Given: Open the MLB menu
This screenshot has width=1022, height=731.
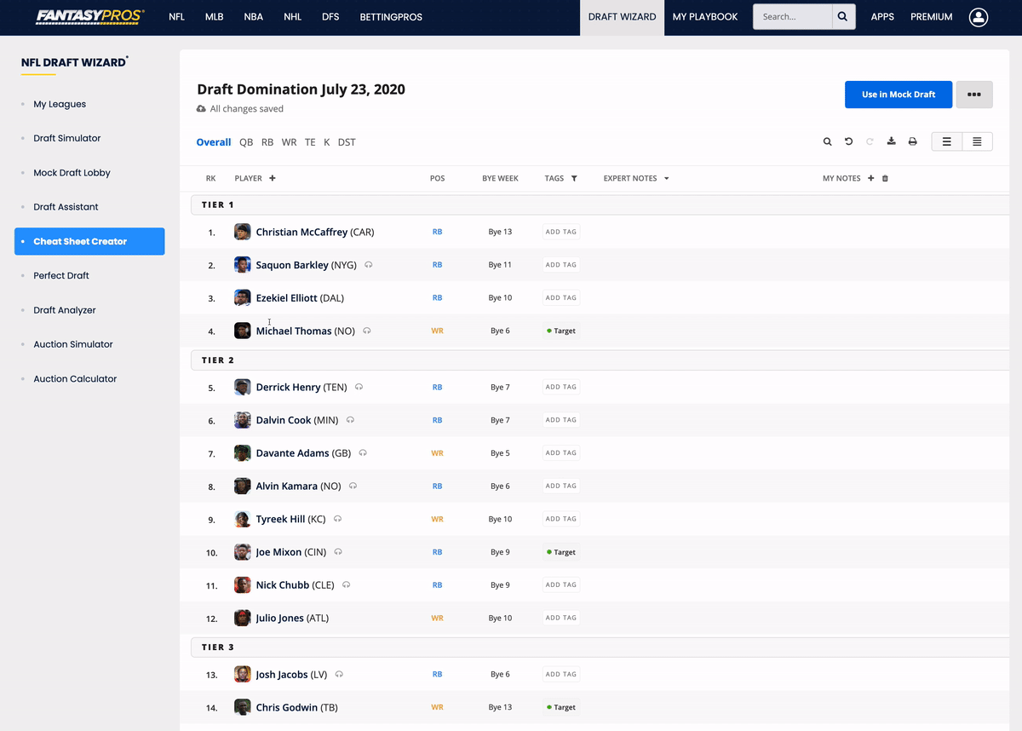Looking at the screenshot, I should tap(215, 17).
